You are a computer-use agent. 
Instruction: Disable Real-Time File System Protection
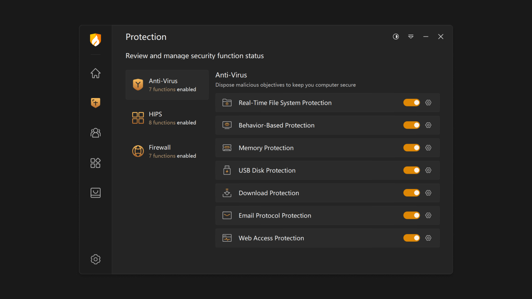click(411, 102)
